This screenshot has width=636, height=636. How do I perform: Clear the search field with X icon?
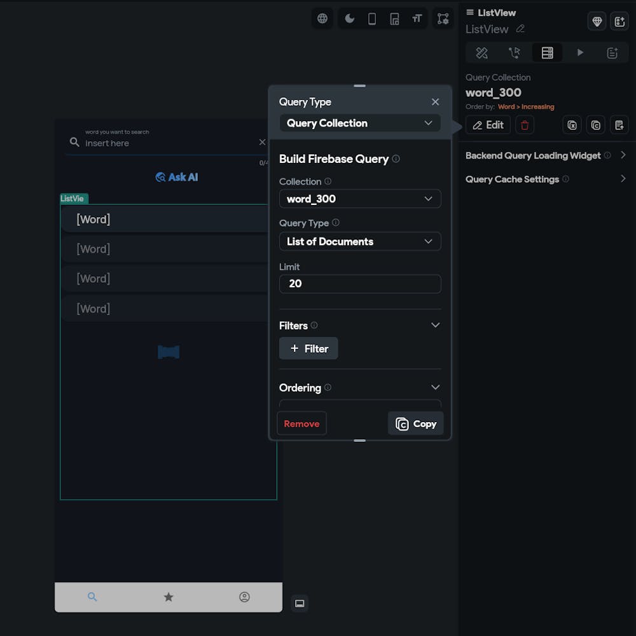coord(262,142)
